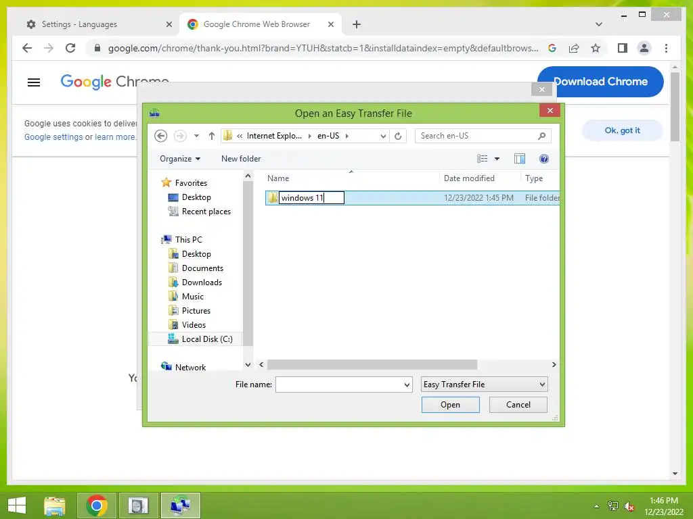Select Desktop under This PC
Screen dimensions: 693x519
(x=196, y=254)
